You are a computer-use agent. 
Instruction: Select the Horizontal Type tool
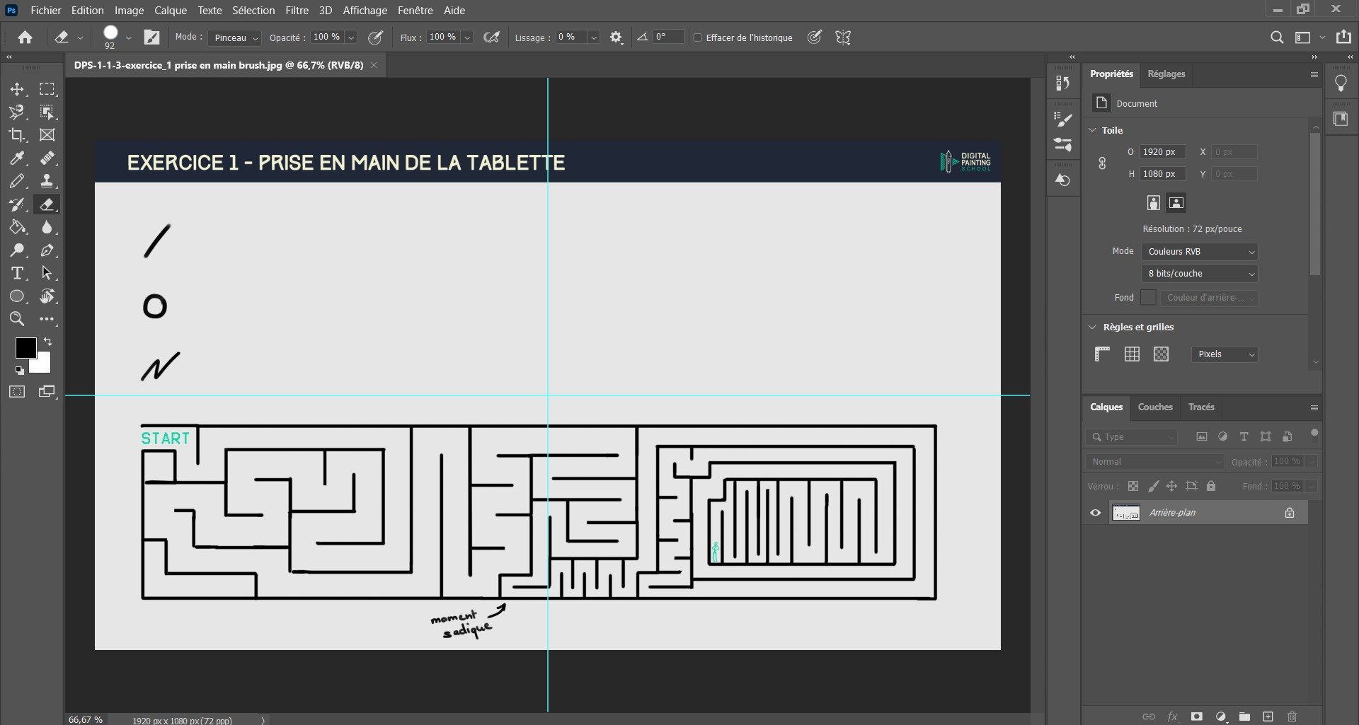click(x=17, y=273)
